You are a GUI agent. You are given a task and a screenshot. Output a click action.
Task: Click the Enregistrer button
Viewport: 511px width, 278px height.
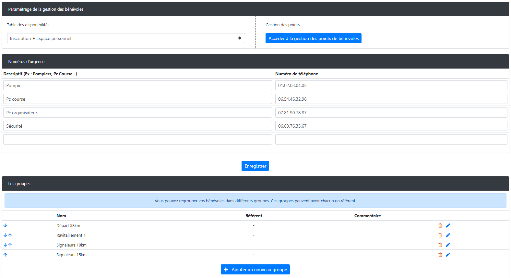click(255, 166)
